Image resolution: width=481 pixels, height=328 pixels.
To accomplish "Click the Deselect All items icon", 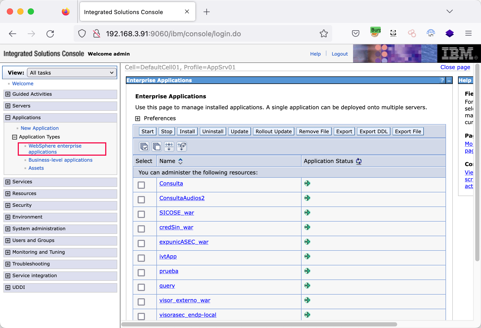I will [157, 147].
